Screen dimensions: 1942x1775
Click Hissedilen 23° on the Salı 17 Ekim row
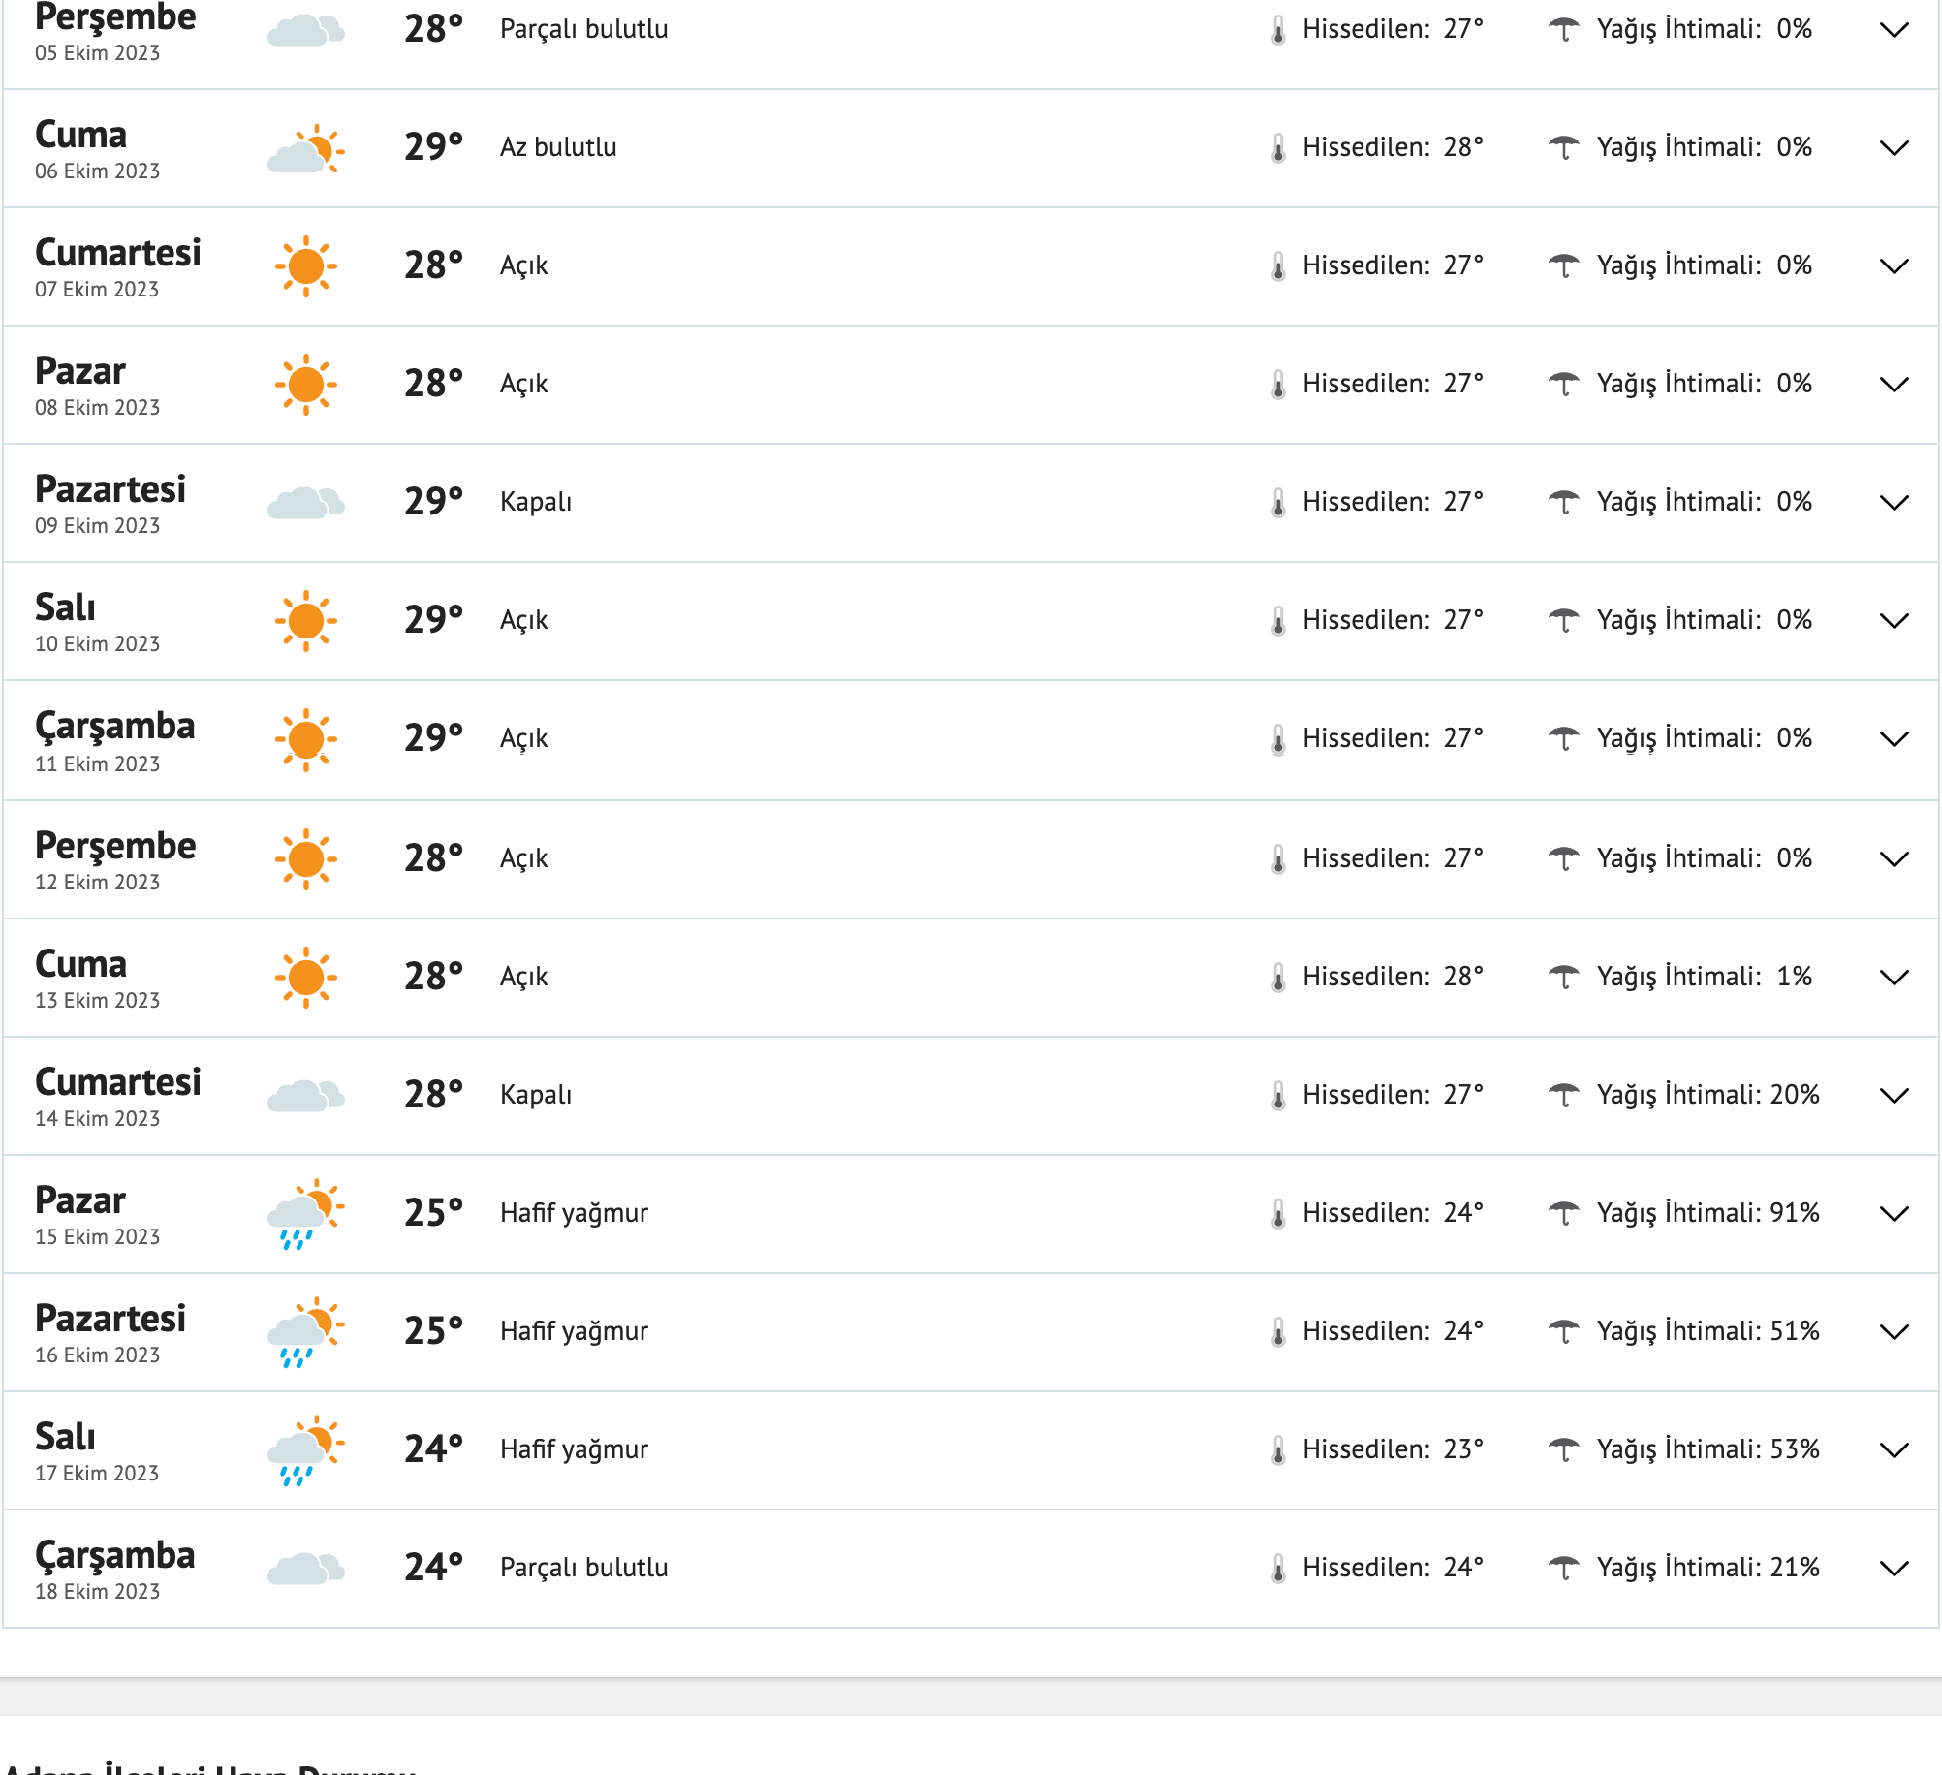pos(1394,1448)
